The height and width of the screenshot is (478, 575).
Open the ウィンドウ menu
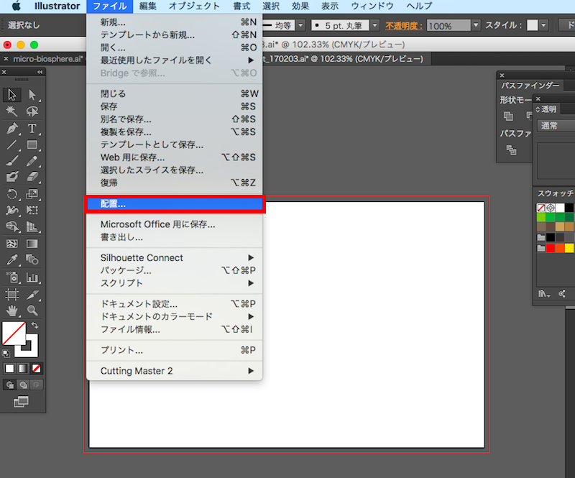point(372,6)
